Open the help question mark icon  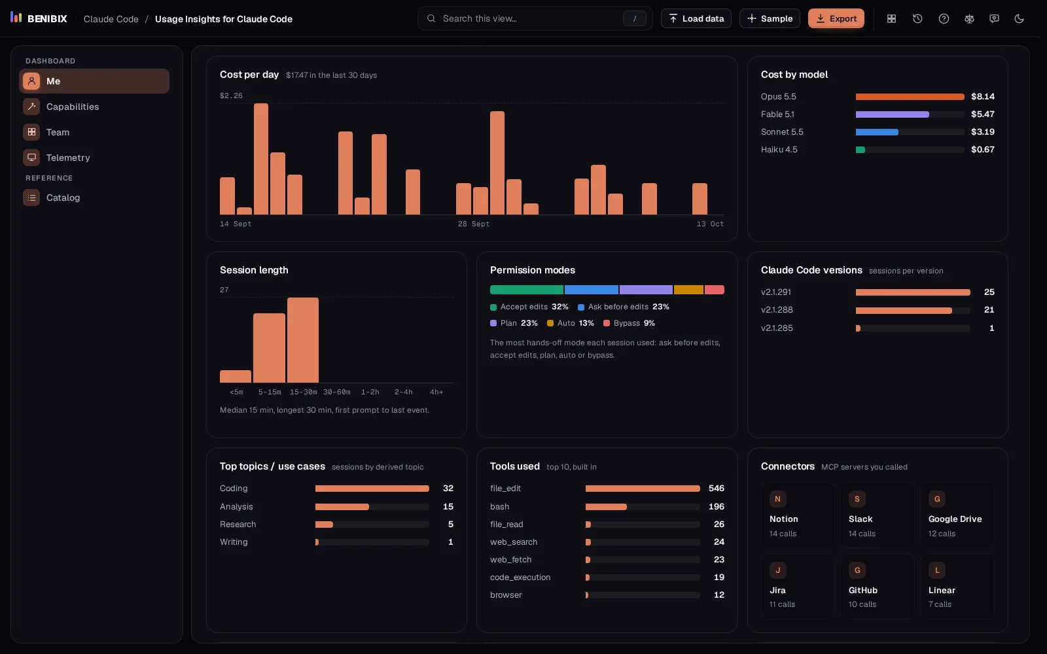point(944,18)
